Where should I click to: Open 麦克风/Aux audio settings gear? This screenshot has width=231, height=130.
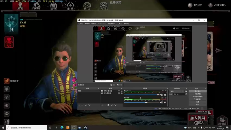(x=165, y=95)
